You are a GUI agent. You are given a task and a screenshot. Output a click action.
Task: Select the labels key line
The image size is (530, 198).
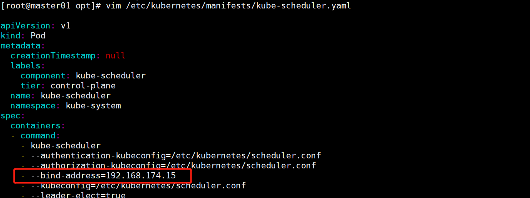pos(25,66)
